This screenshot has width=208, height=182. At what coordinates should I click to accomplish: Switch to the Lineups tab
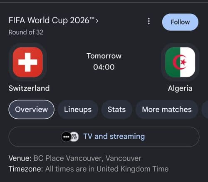click(x=78, y=110)
